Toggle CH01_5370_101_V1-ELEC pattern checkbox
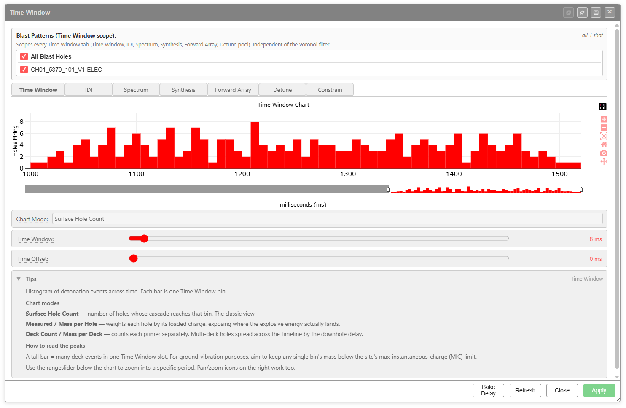The height and width of the screenshot is (408, 626). pos(24,70)
